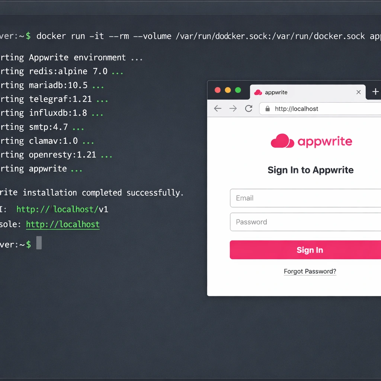The width and height of the screenshot is (381, 381).
Task: Click the lock icon in address bar
Action: pyautogui.click(x=267, y=109)
